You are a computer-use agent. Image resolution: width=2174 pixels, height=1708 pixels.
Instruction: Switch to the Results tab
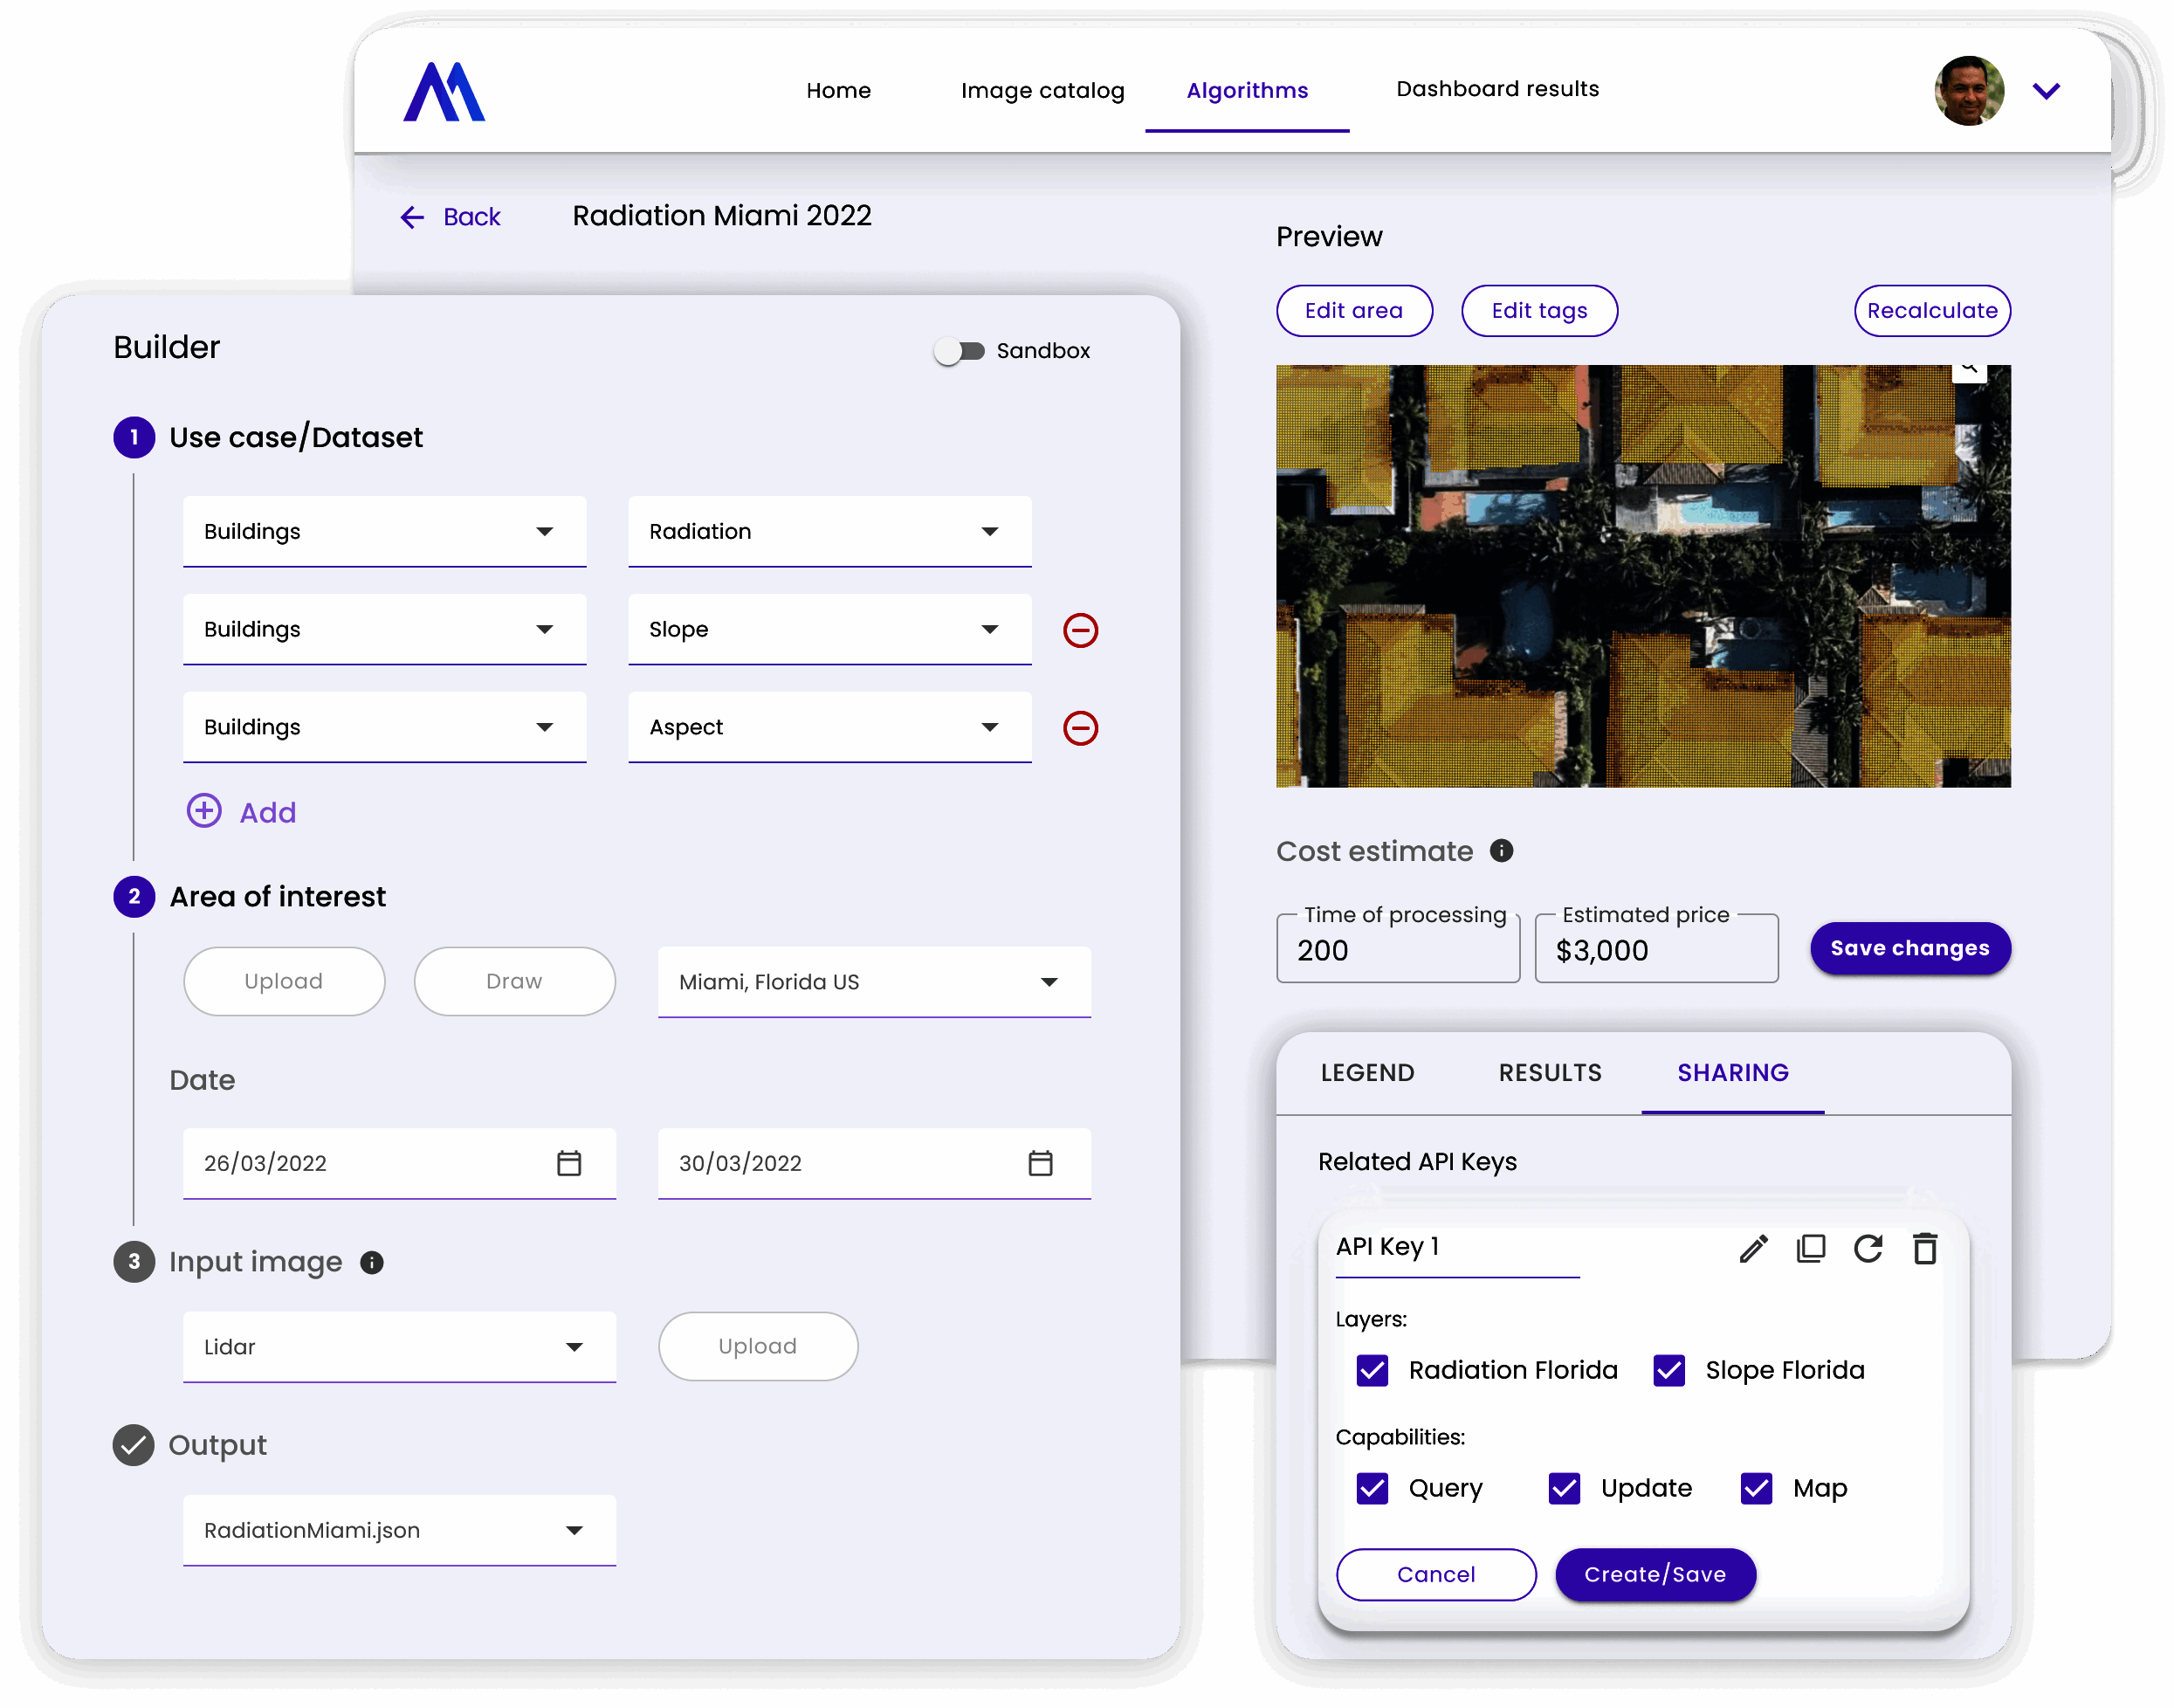tap(1549, 1073)
